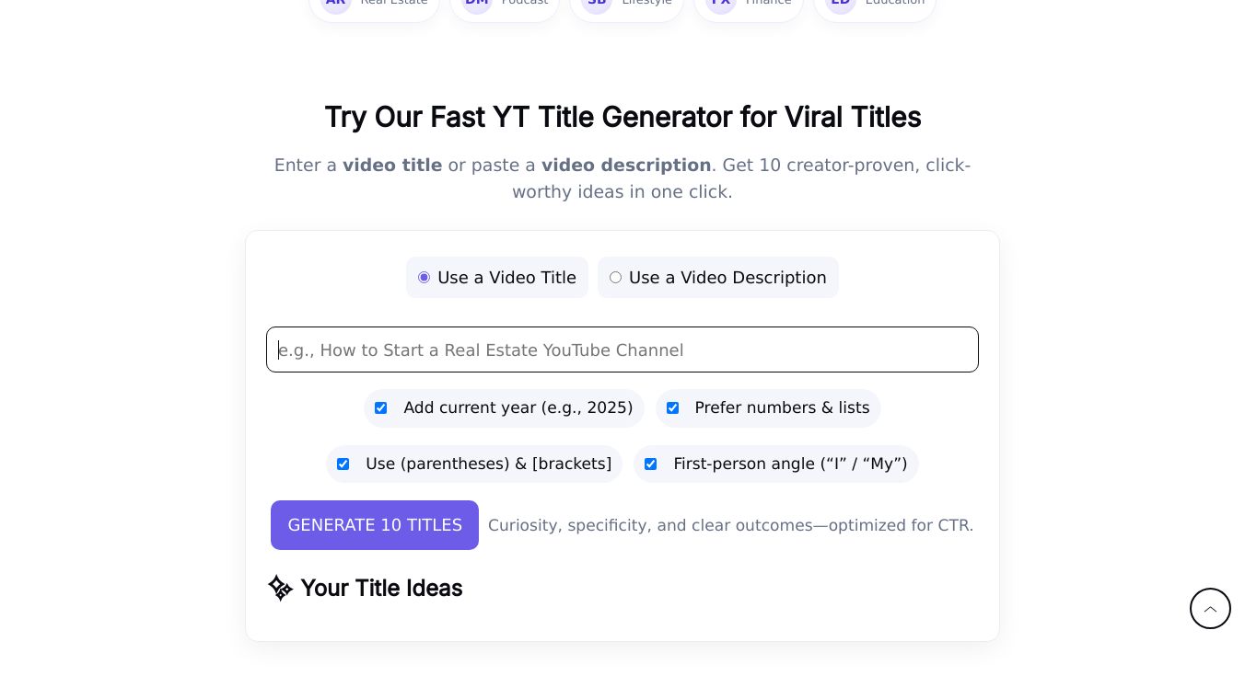The width and height of the screenshot is (1245, 699).
Task: Click the Education avatar chip
Action: coord(875,5)
